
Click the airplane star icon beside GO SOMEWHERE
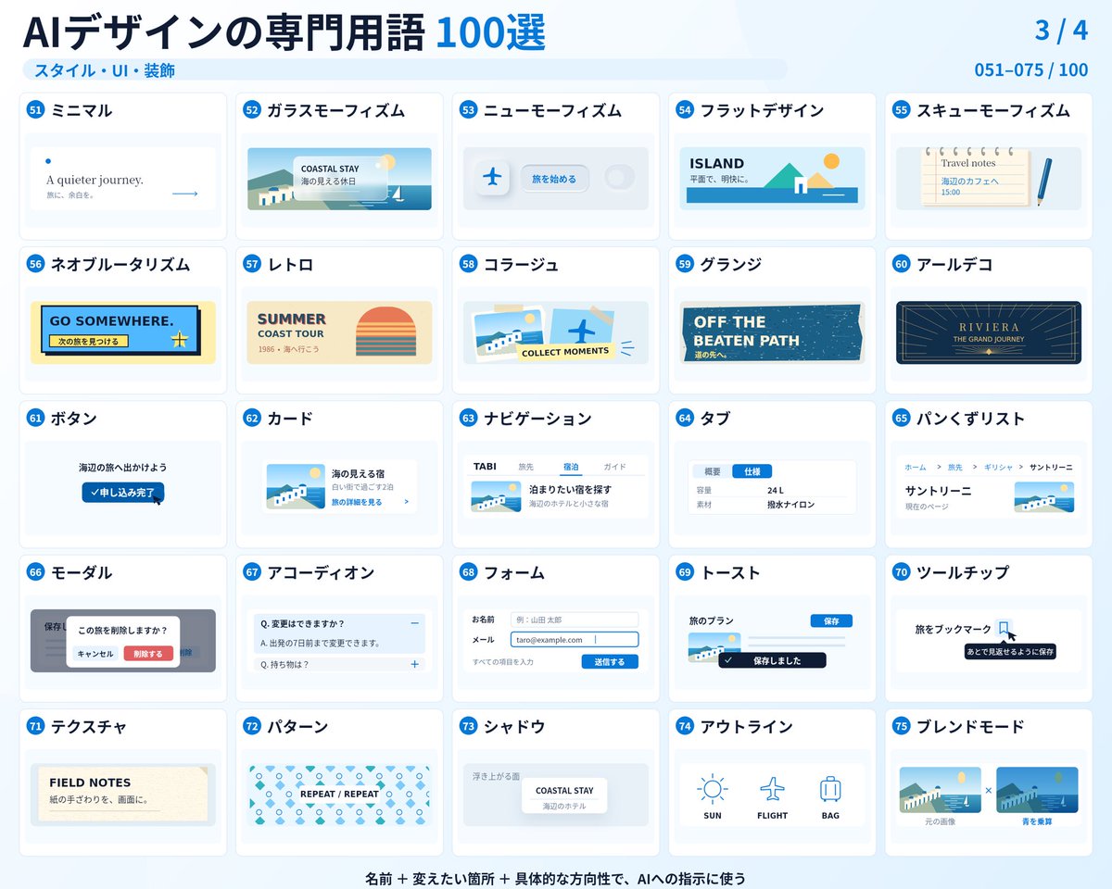180,340
